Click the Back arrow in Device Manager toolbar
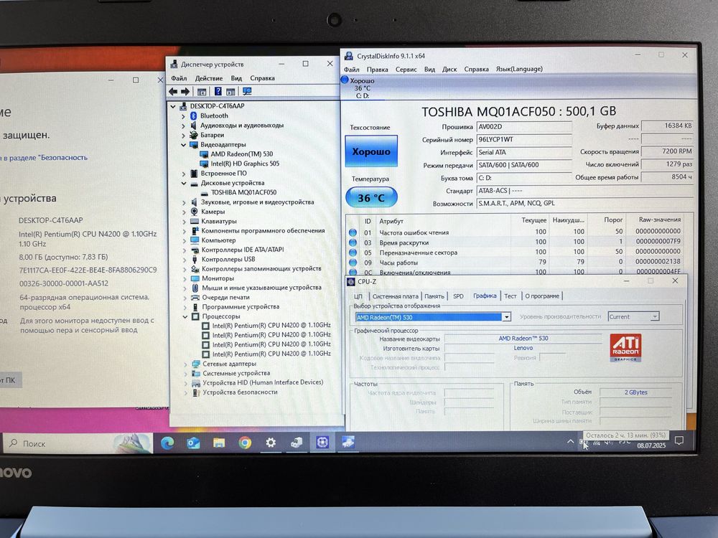Screen dimensions: 718x538 173,92
